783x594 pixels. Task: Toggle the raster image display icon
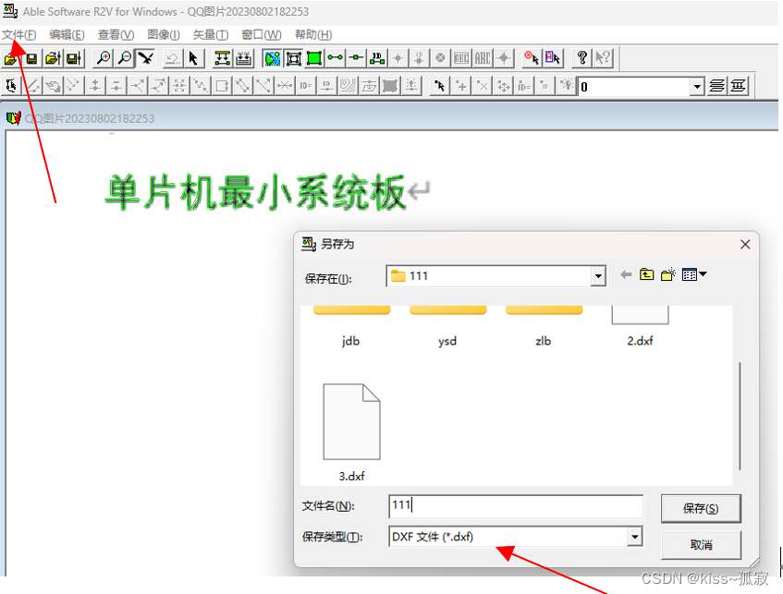coord(272,58)
